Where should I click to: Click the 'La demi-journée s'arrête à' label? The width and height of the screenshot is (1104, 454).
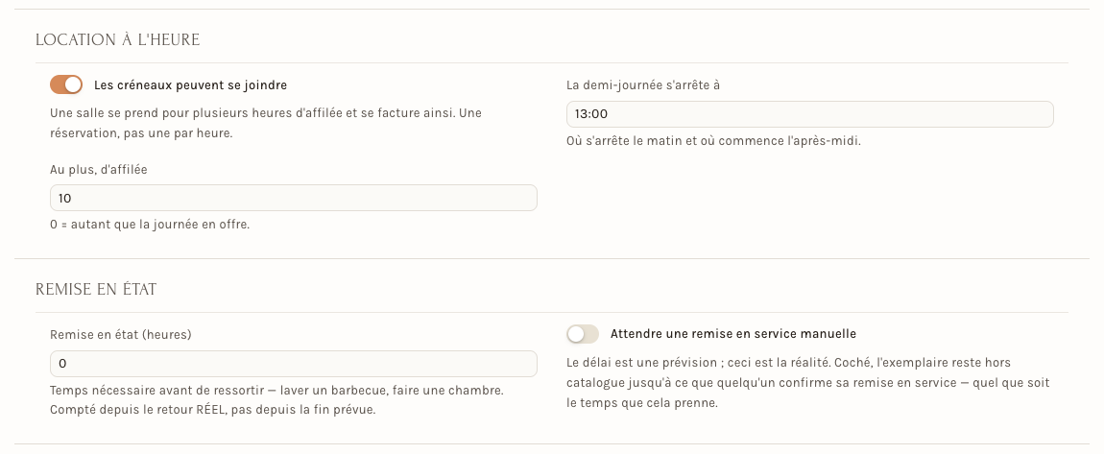pos(643,85)
